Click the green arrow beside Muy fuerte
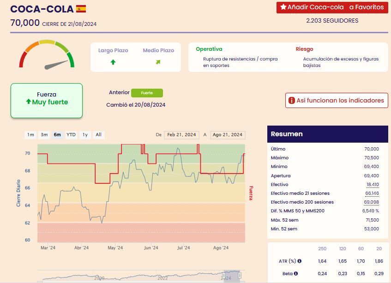The height and width of the screenshot is (283, 391). 29,102
